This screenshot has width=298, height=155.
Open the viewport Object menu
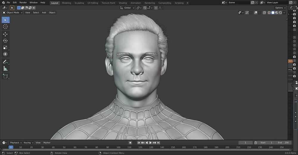pyautogui.click(x=52, y=13)
